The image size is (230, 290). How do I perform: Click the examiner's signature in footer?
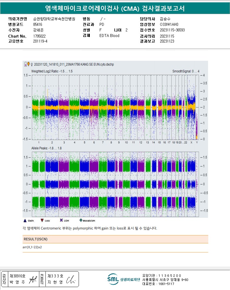(x=33, y=281)
